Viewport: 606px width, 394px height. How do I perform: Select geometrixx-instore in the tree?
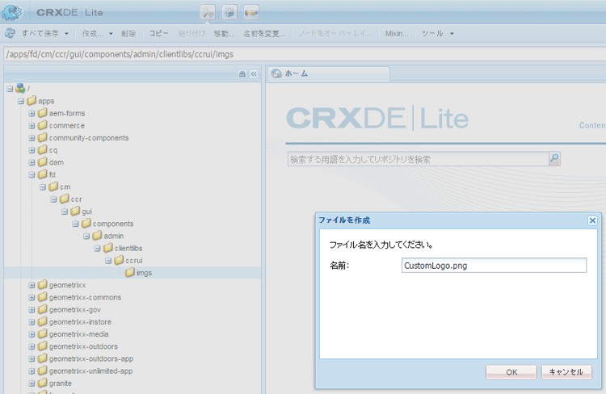pos(80,322)
